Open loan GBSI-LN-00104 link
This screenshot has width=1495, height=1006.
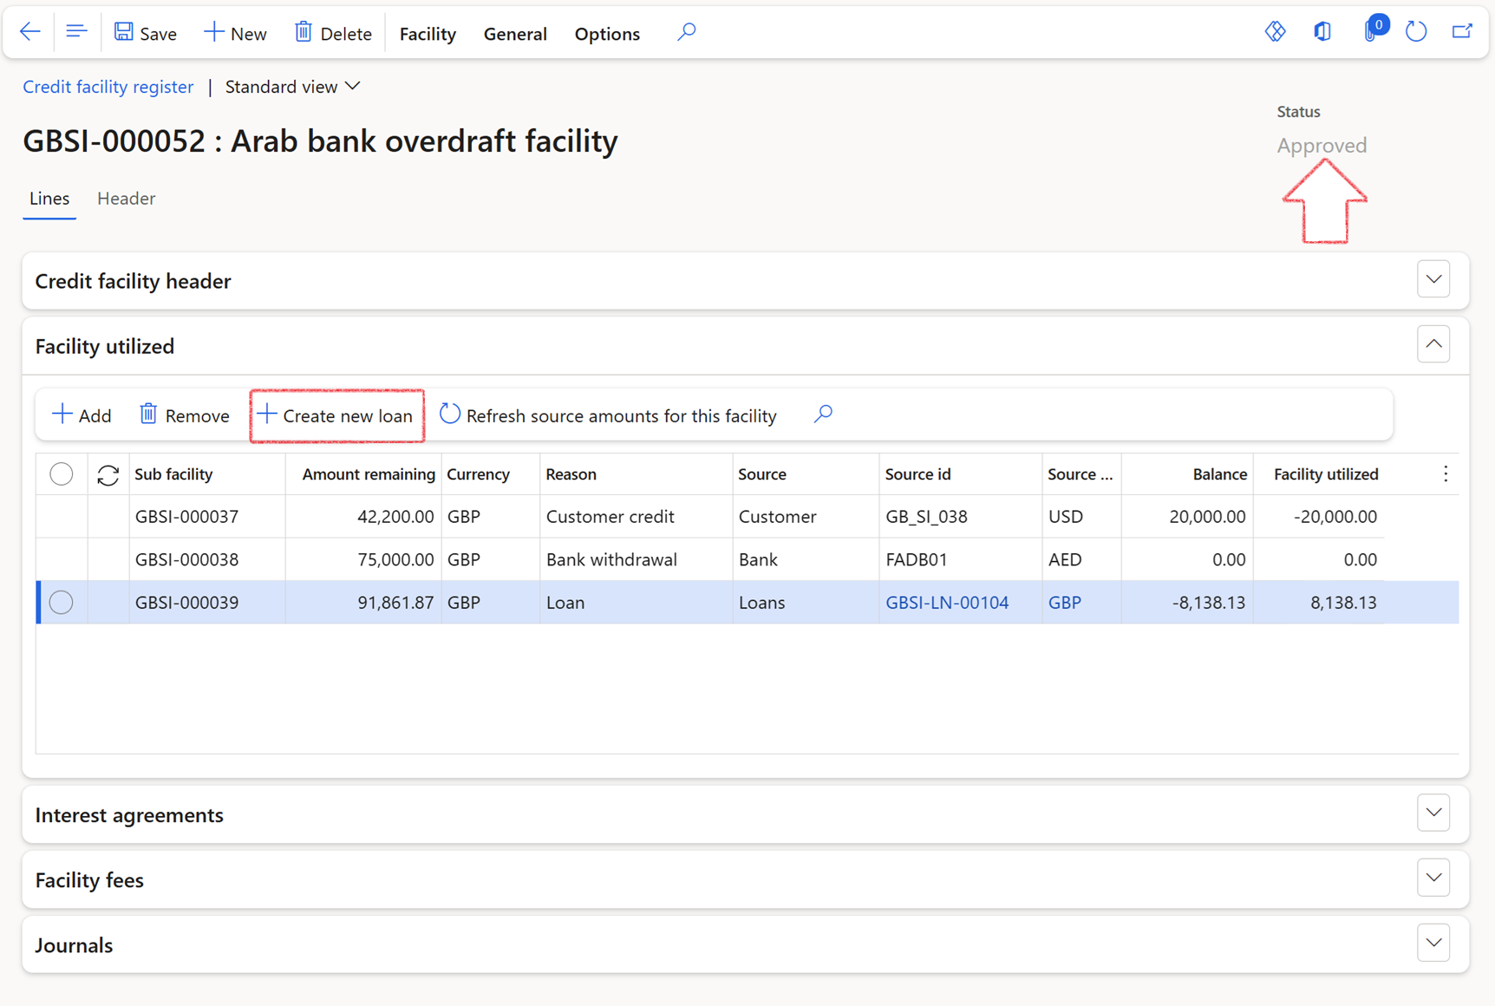pos(948,602)
